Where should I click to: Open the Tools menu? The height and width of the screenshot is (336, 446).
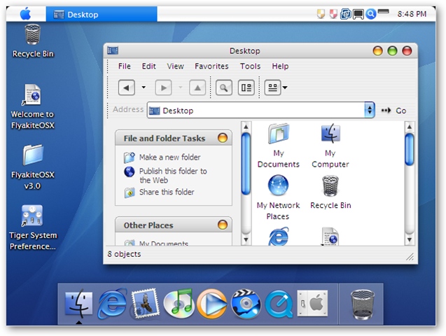251,66
